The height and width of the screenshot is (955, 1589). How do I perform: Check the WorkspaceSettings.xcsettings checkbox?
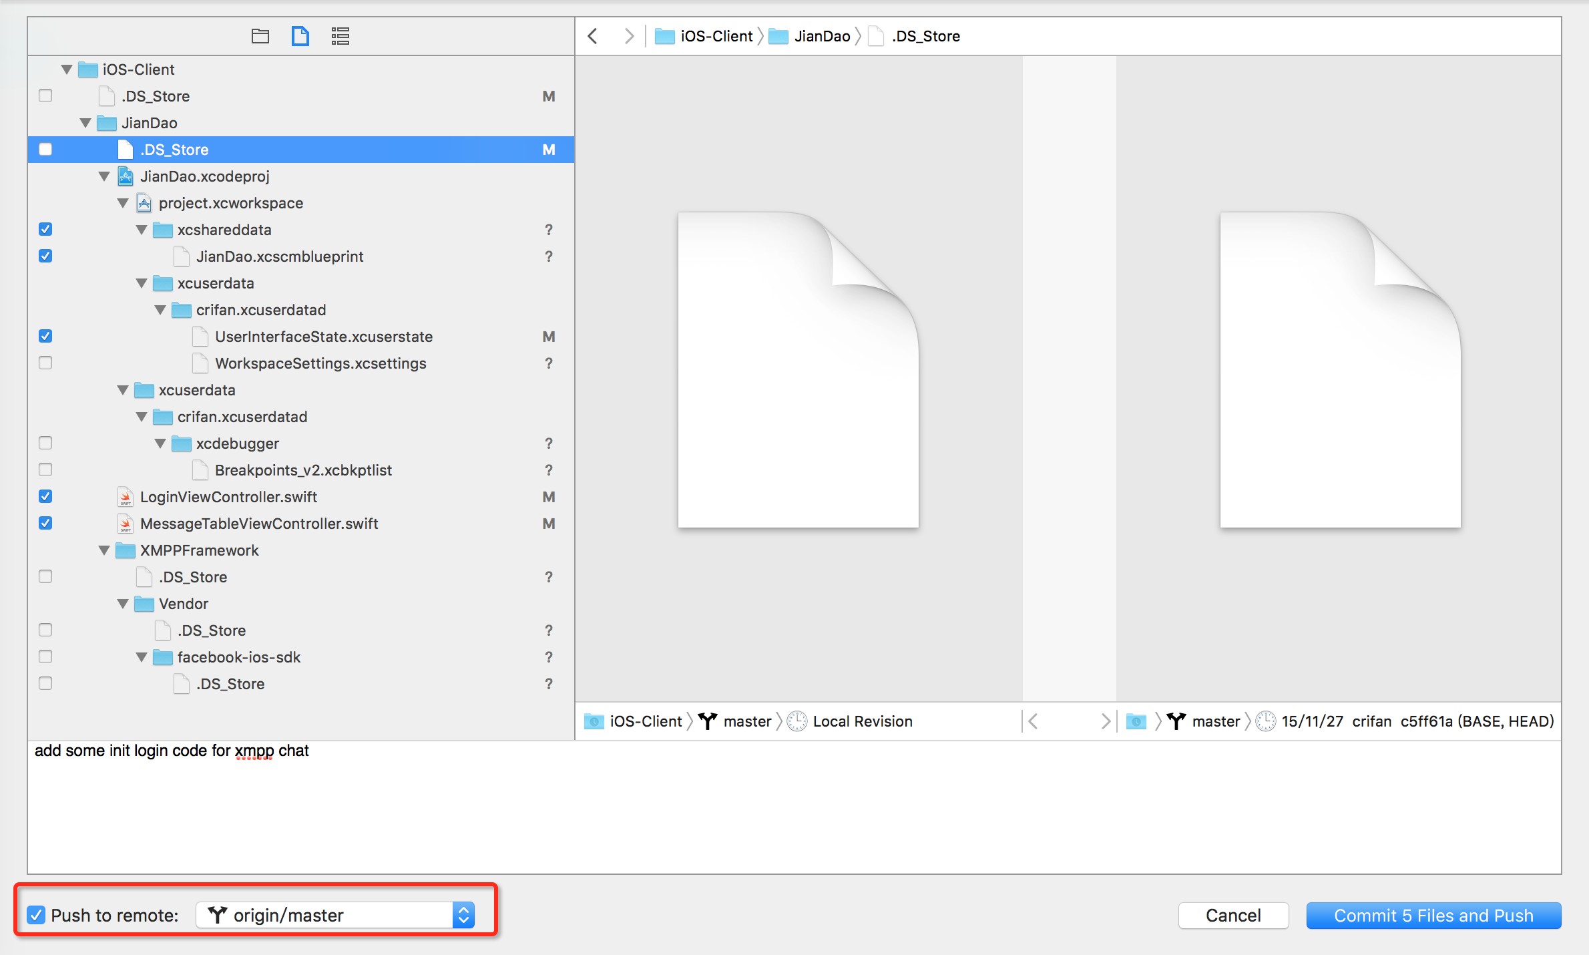[x=45, y=363]
